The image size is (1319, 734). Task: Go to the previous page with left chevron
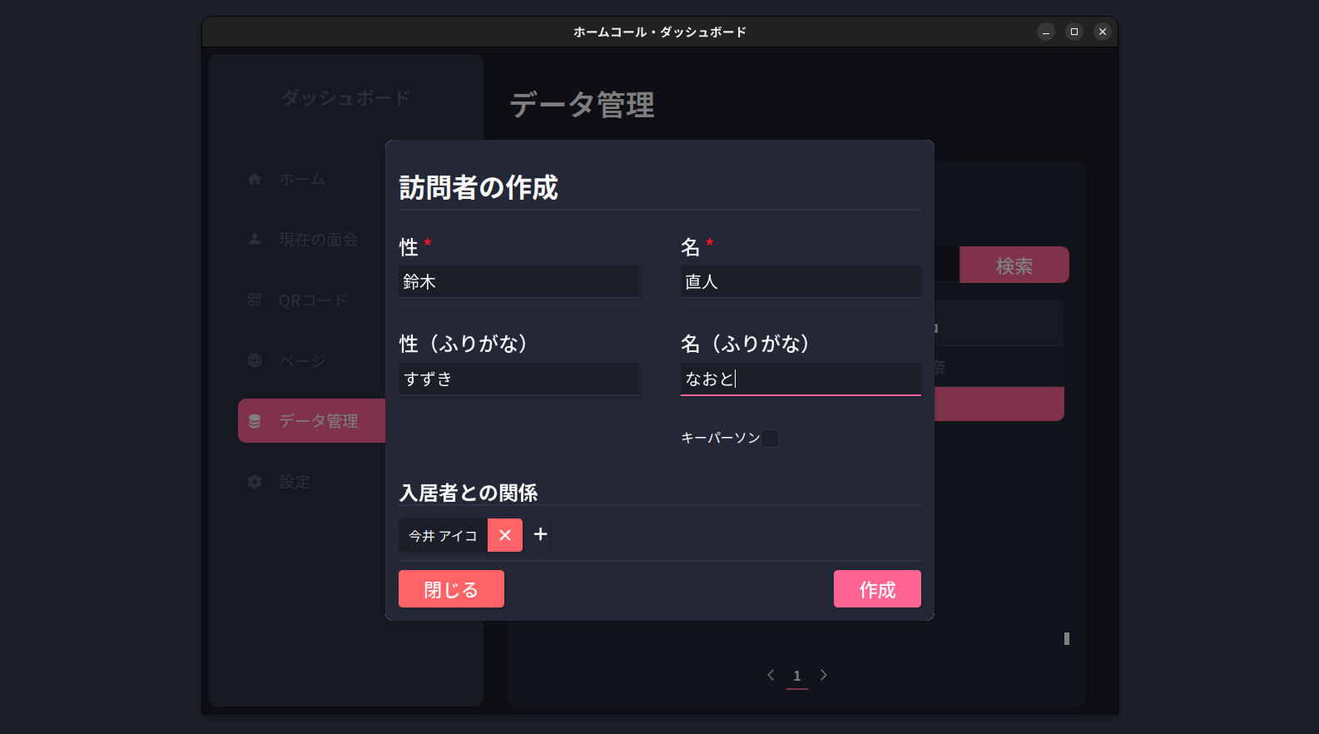(771, 675)
